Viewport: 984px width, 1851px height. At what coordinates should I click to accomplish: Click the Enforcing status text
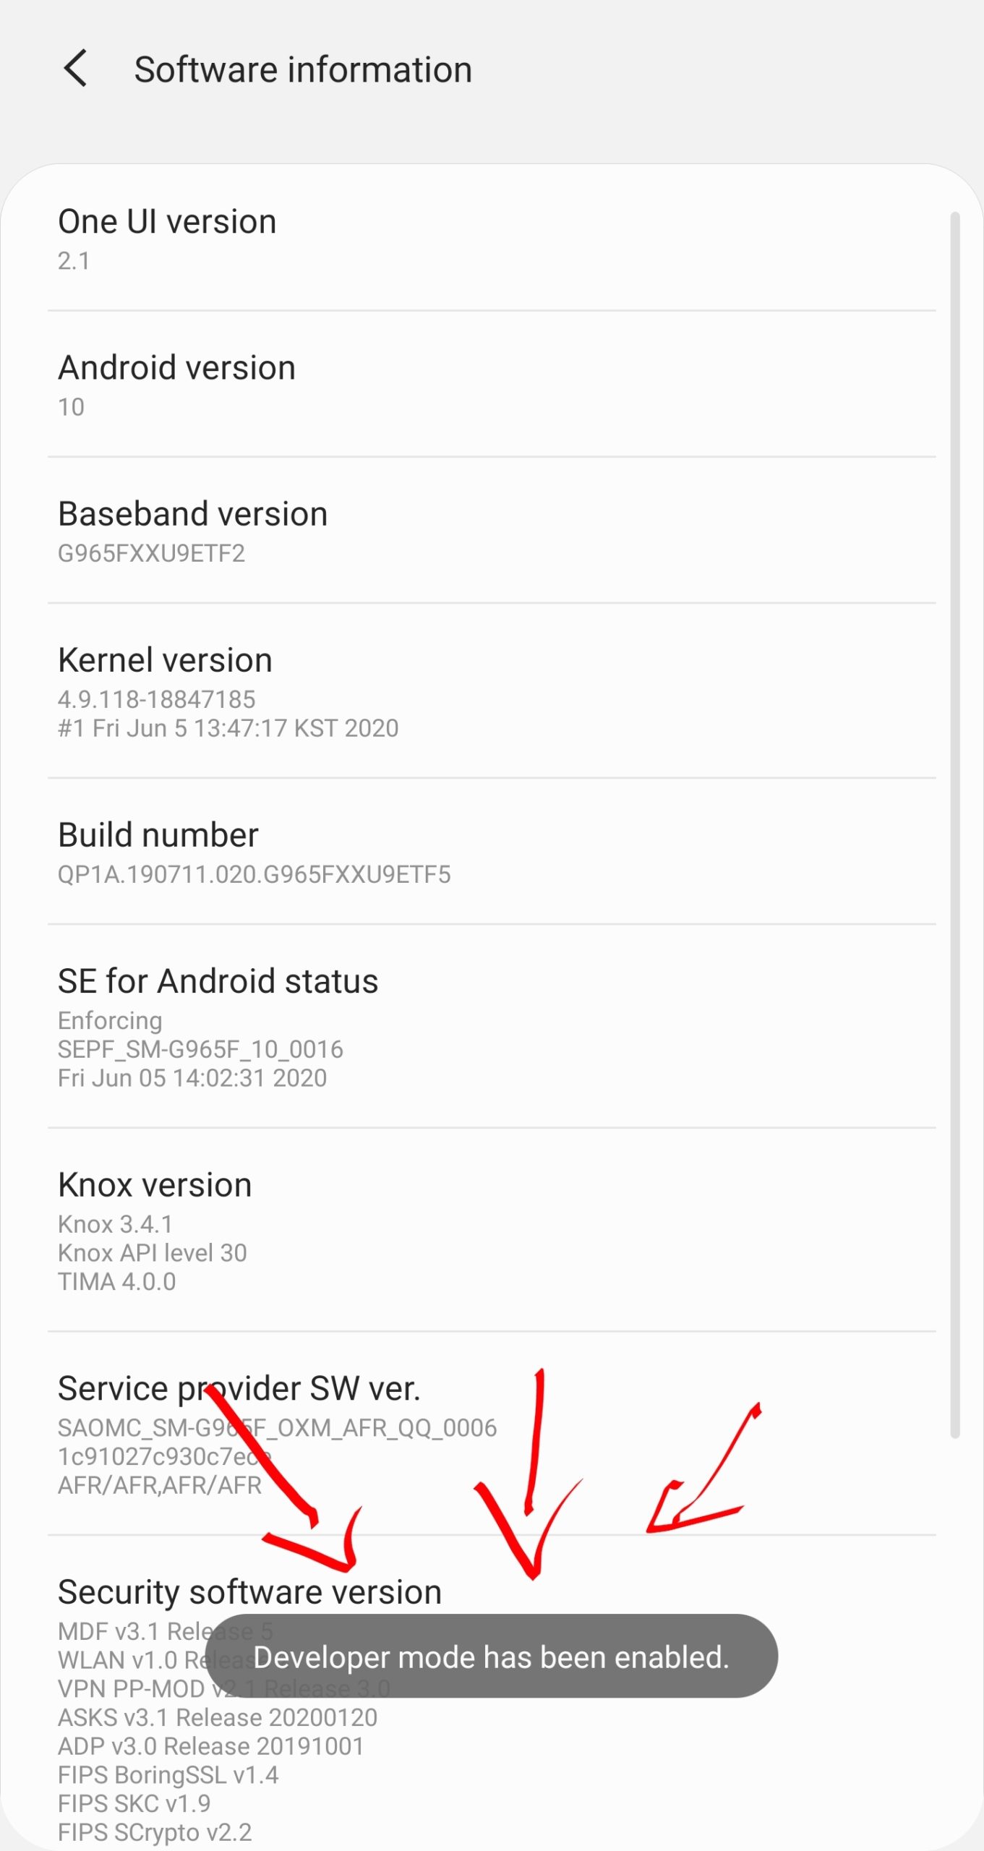click(110, 1020)
